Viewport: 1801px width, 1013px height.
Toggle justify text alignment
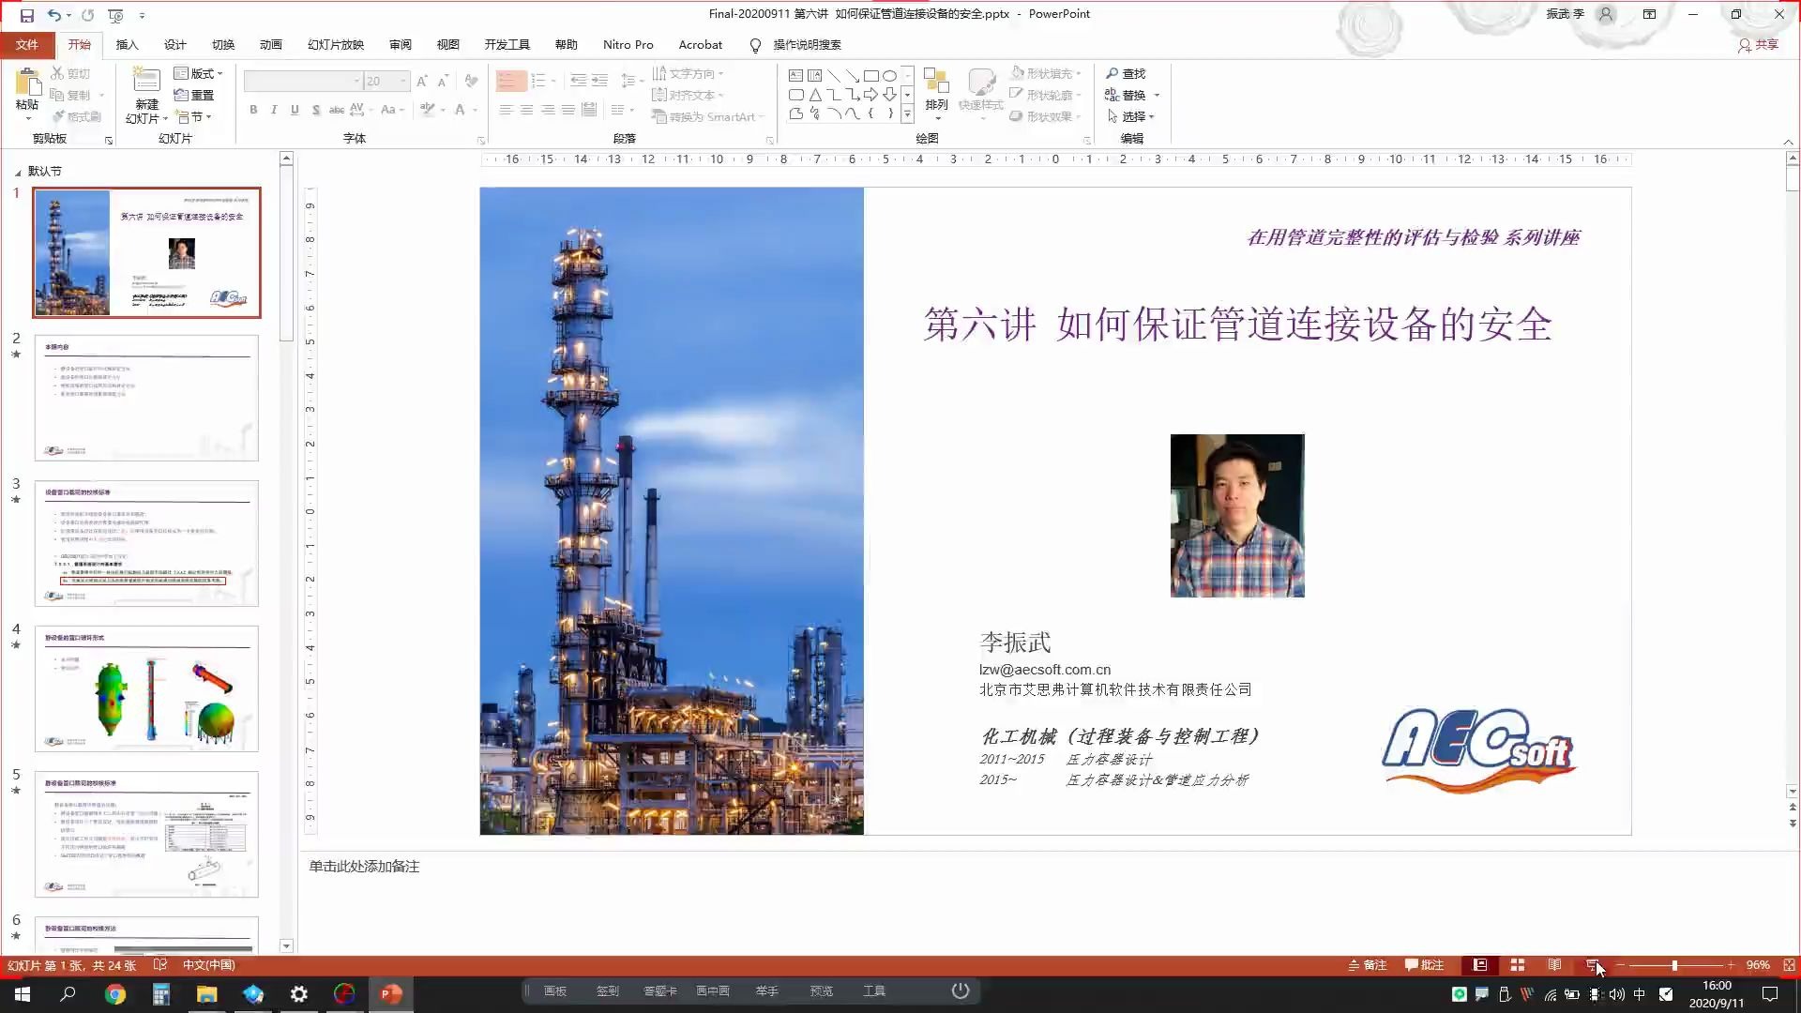point(568,110)
